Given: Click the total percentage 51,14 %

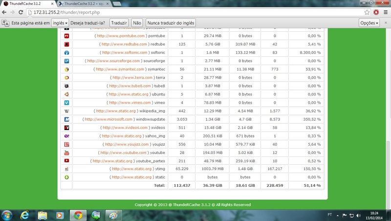Looking at the screenshot, I should (x=312, y=186).
